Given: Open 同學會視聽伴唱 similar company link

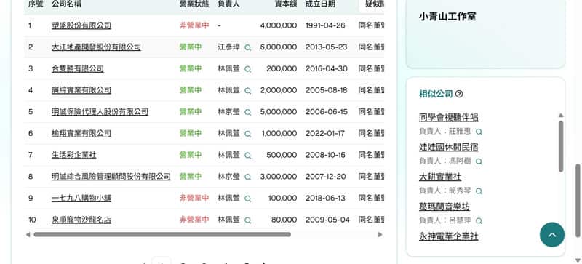Looking at the screenshot, I should [448, 118].
